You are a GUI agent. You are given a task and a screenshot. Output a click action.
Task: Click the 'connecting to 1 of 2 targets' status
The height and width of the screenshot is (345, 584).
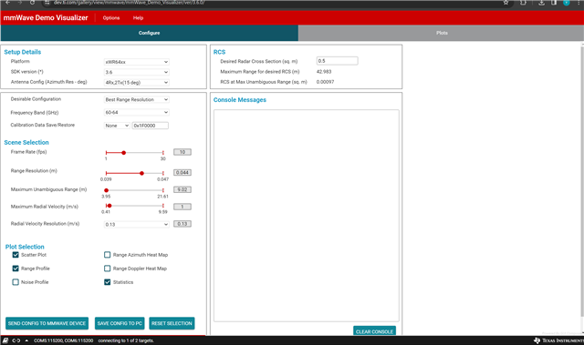126,340
